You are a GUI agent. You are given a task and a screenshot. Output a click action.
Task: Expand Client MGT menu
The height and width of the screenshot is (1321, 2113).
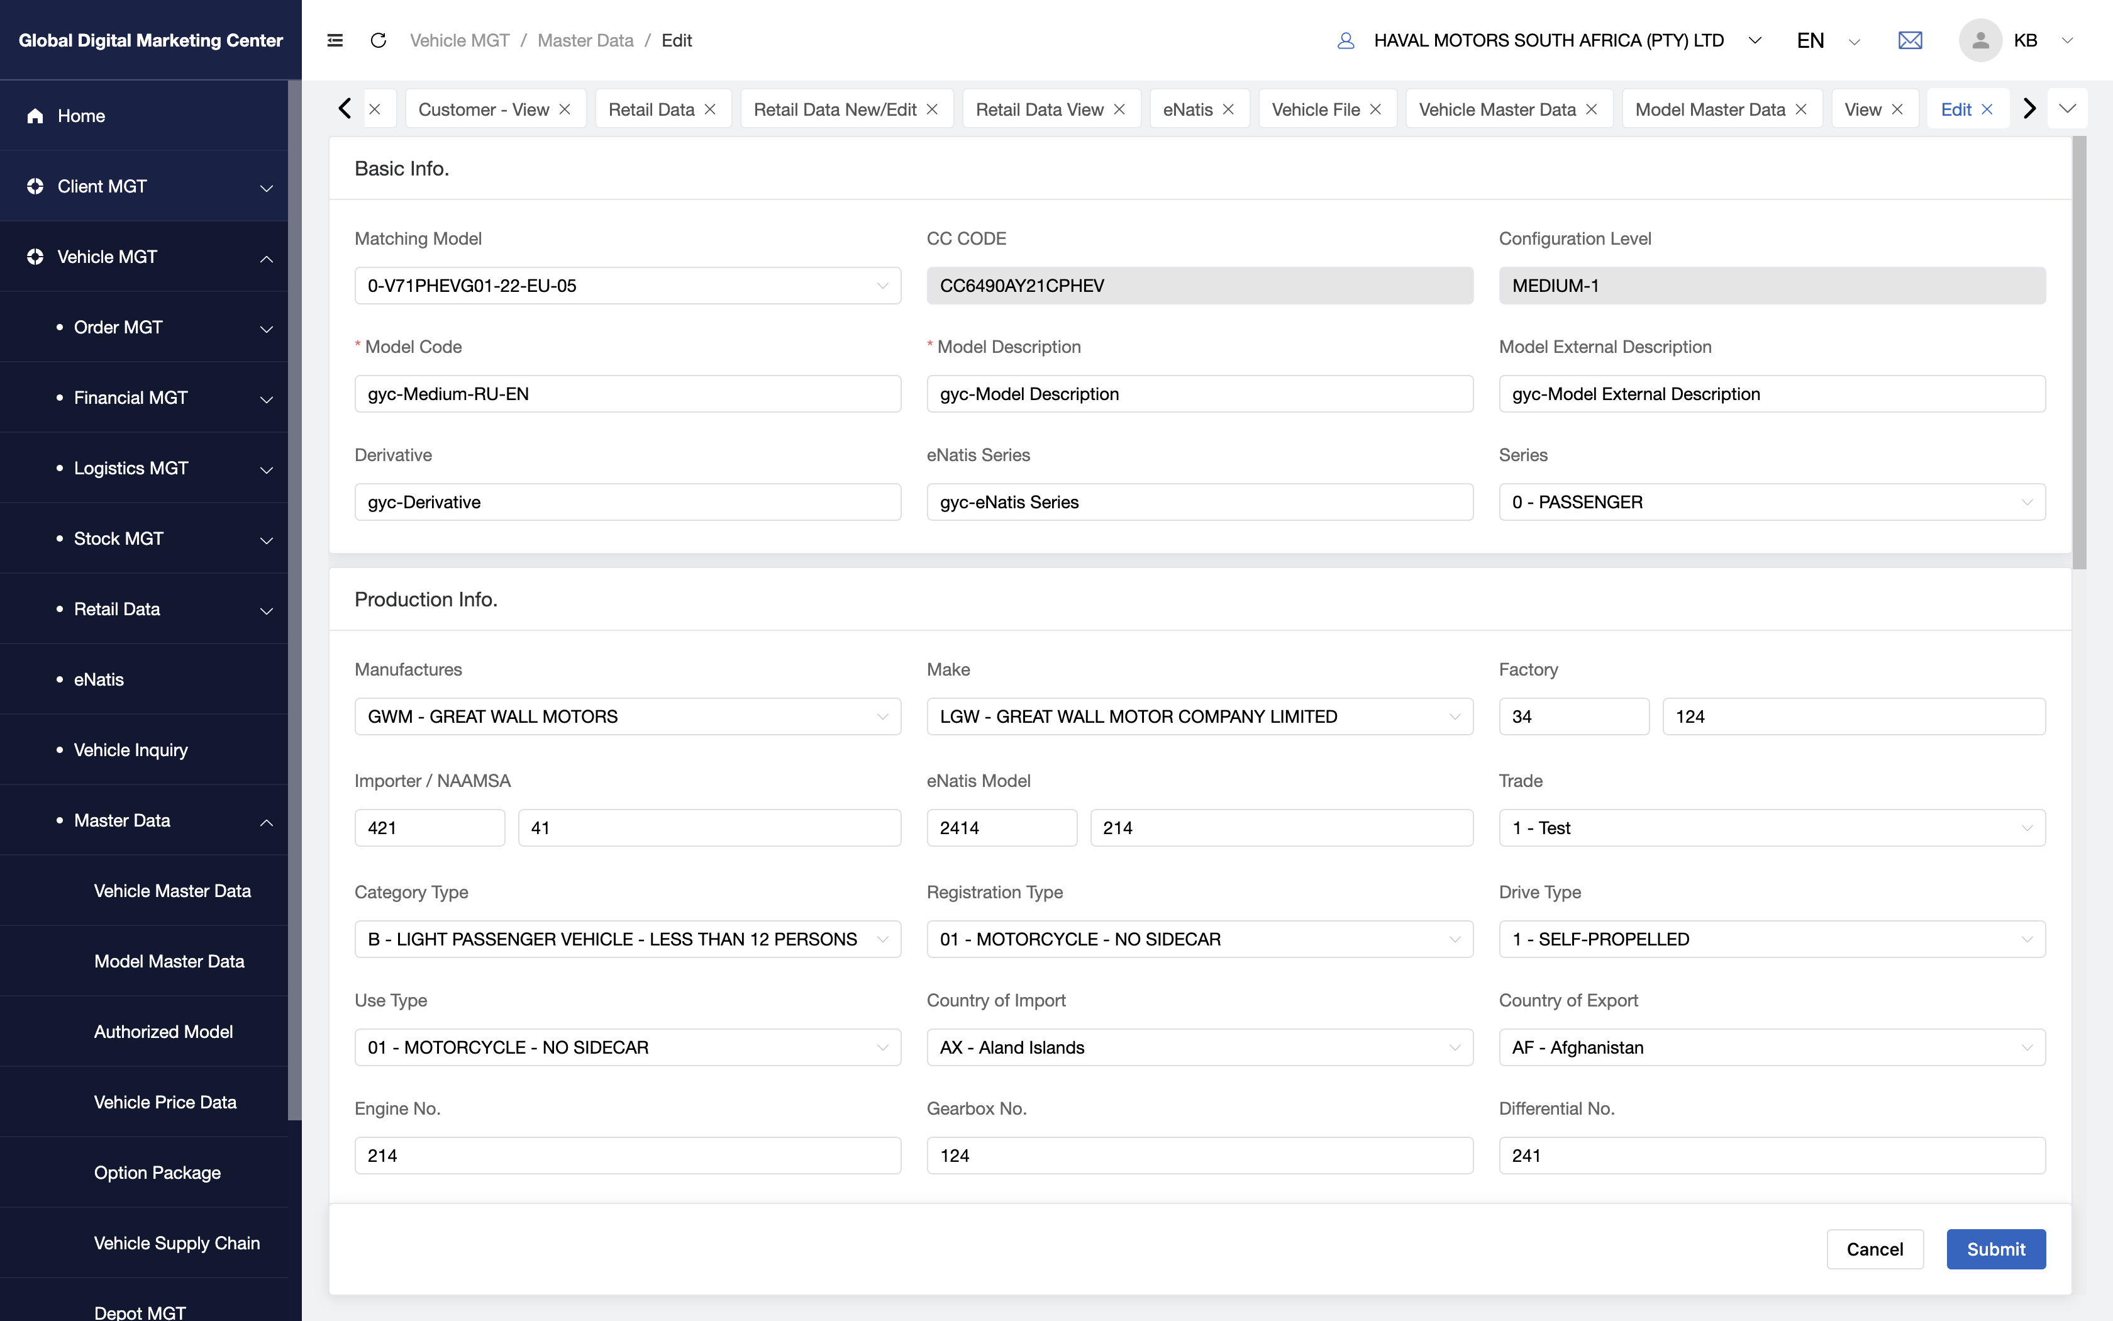click(x=144, y=186)
